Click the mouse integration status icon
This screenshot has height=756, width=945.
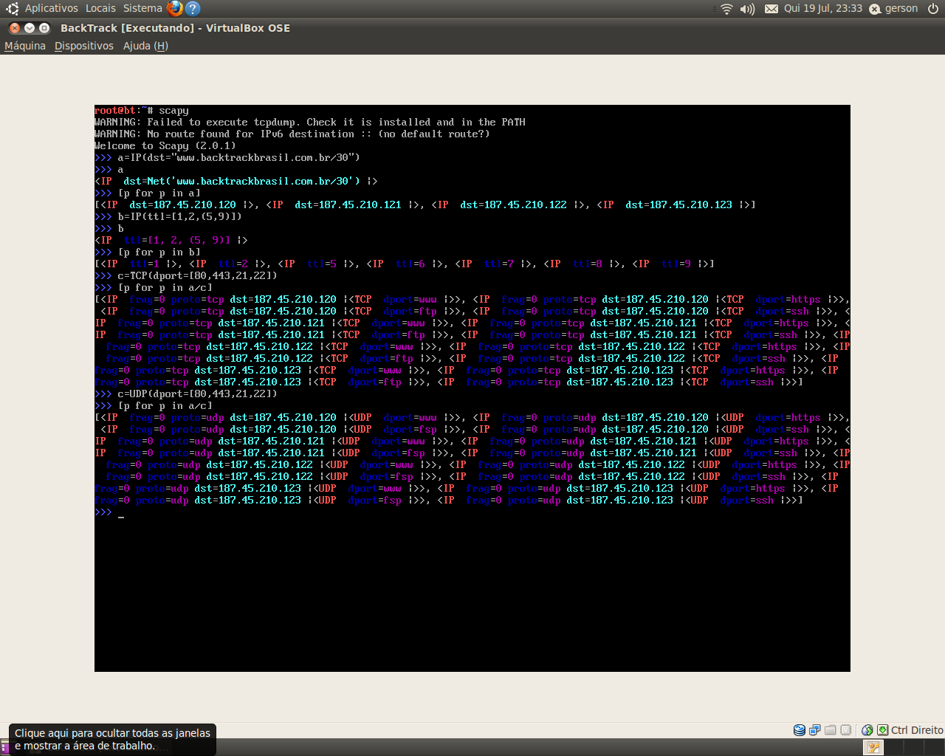[867, 730]
